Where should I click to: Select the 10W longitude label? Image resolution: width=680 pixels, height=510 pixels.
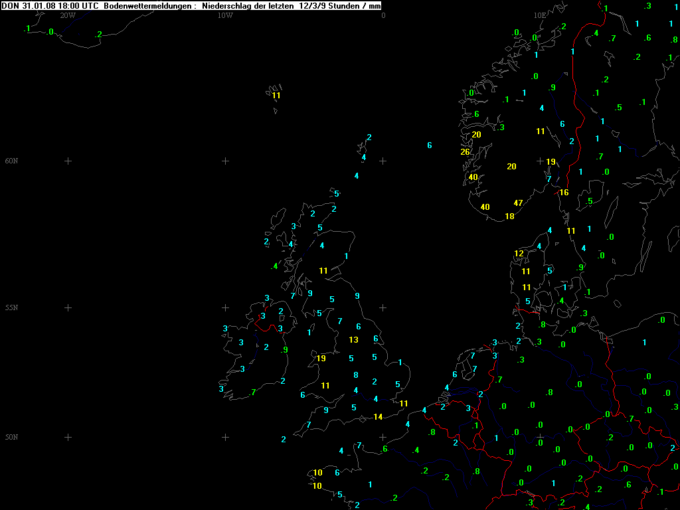pos(225,15)
